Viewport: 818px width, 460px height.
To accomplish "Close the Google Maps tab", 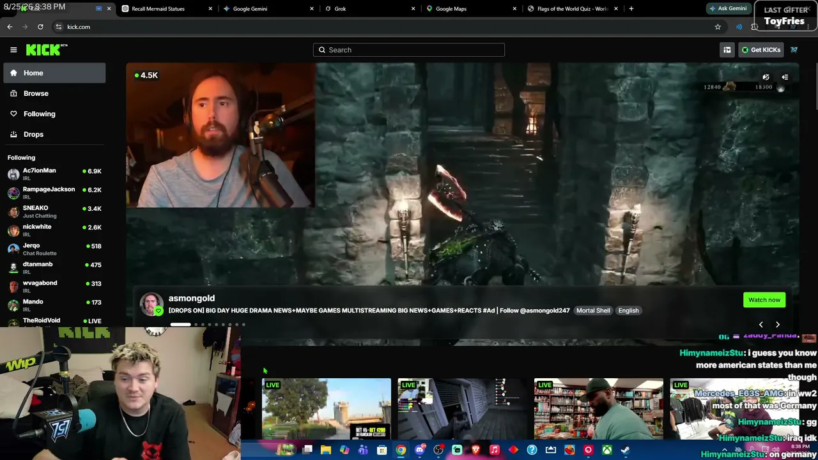I will coord(514,9).
